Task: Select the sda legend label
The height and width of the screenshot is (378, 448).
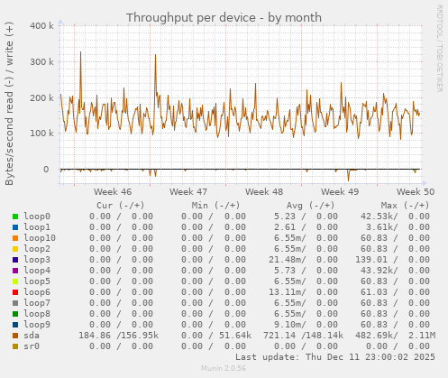Action: (32, 336)
